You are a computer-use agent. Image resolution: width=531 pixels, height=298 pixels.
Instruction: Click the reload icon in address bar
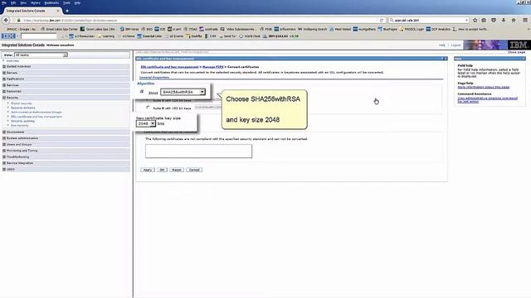coord(382,20)
